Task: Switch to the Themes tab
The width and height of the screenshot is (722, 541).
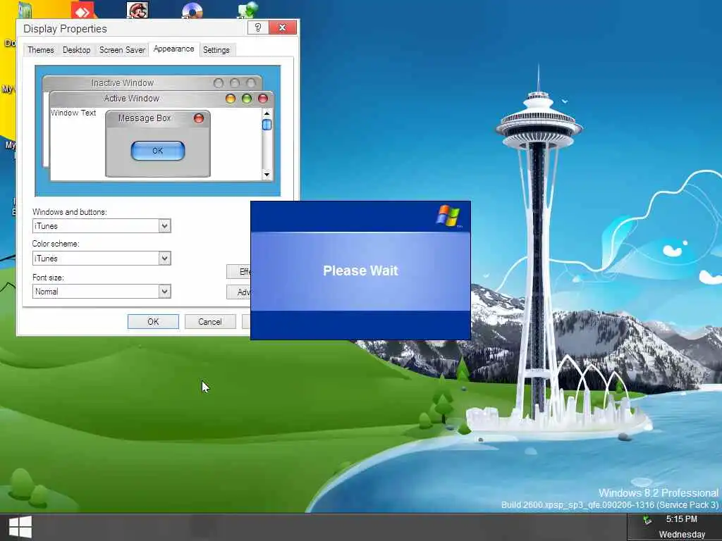Action: (x=40, y=50)
